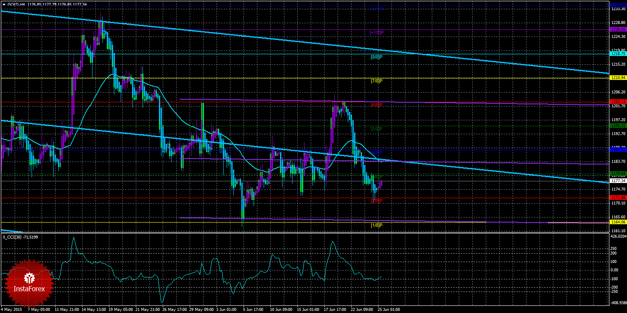Click the green 1195.31 price tag
Screen dimensions: 627x313
pyautogui.click(x=618, y=126)
